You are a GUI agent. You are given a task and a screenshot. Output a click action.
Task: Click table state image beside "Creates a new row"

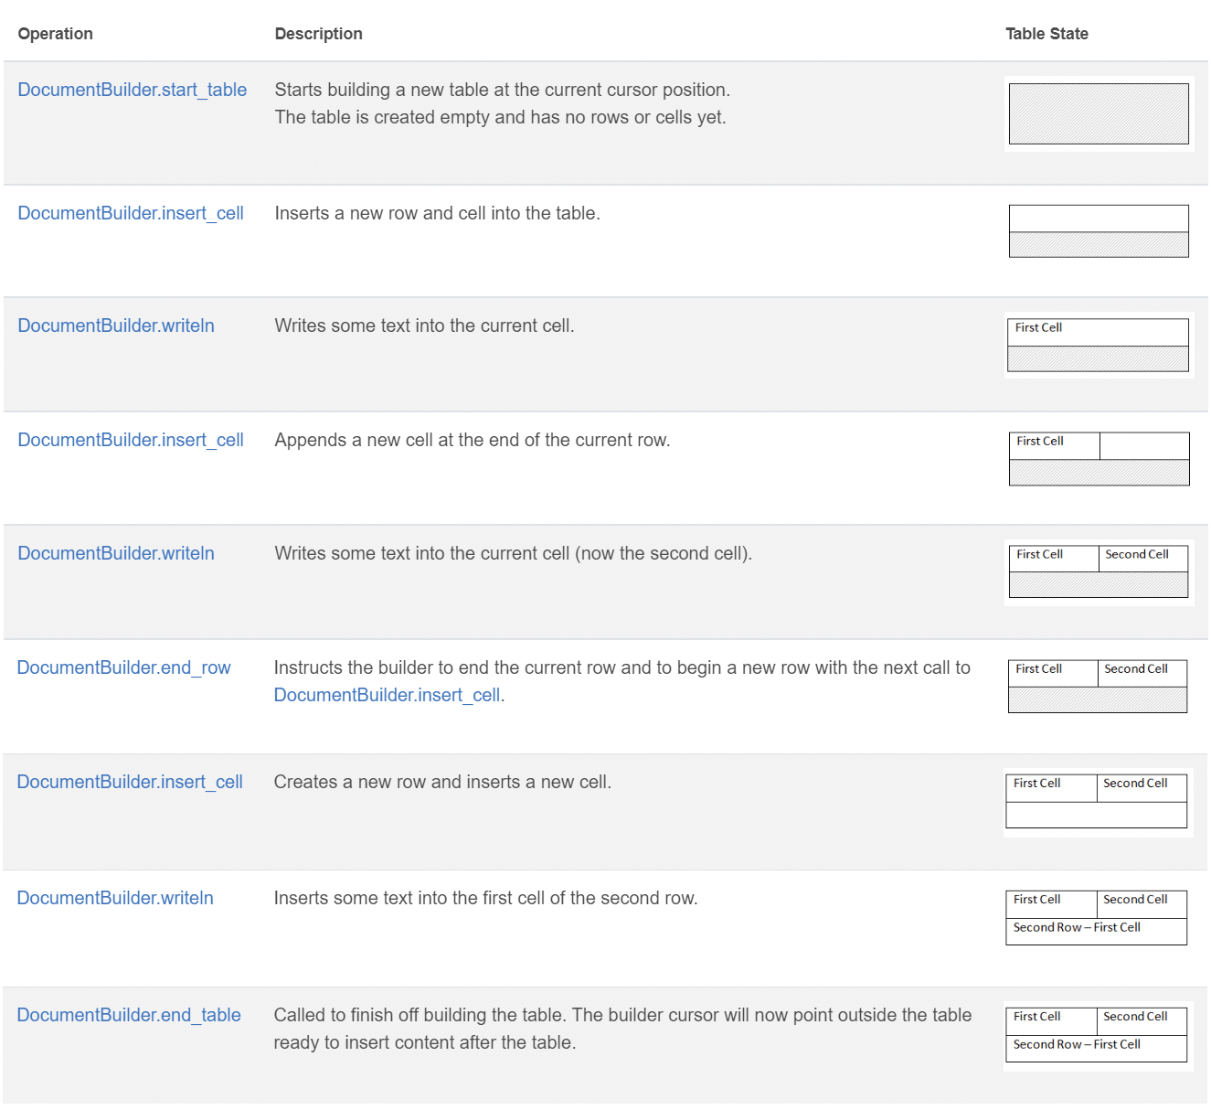[x=1097, y=801]
